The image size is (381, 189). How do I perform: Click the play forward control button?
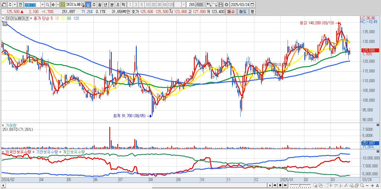270,185
